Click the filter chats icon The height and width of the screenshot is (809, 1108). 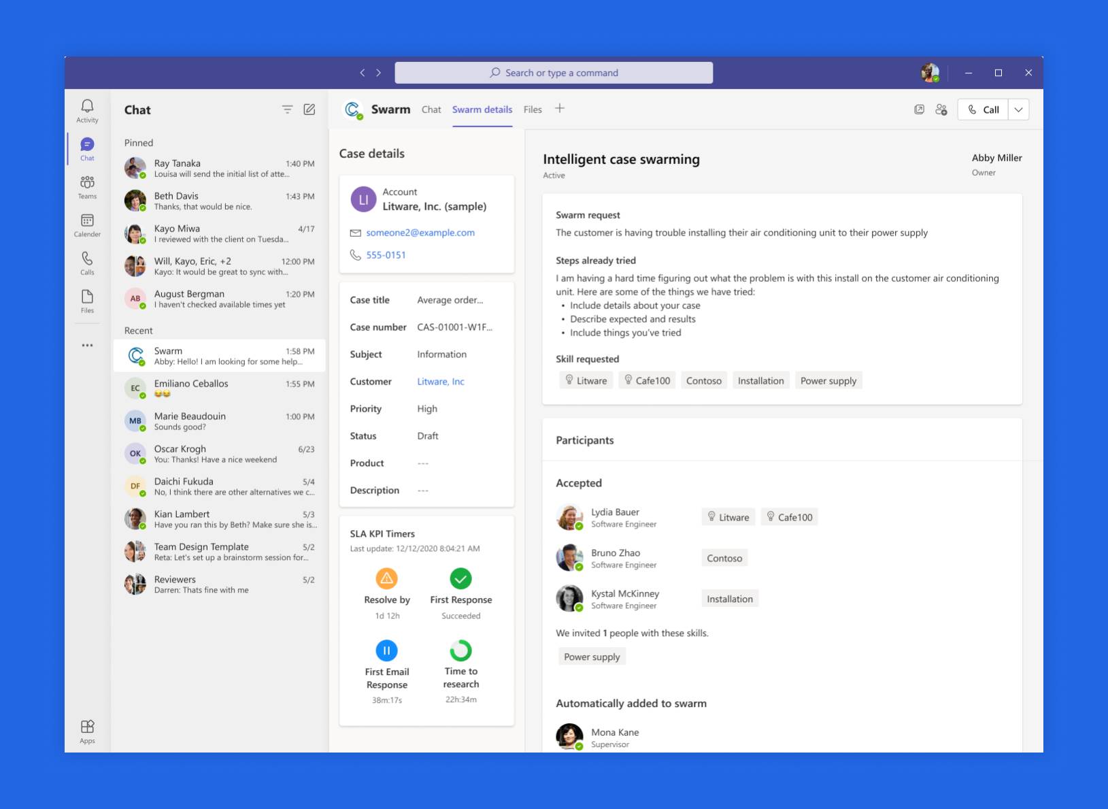pyautogui.click(x=287, y=110)
